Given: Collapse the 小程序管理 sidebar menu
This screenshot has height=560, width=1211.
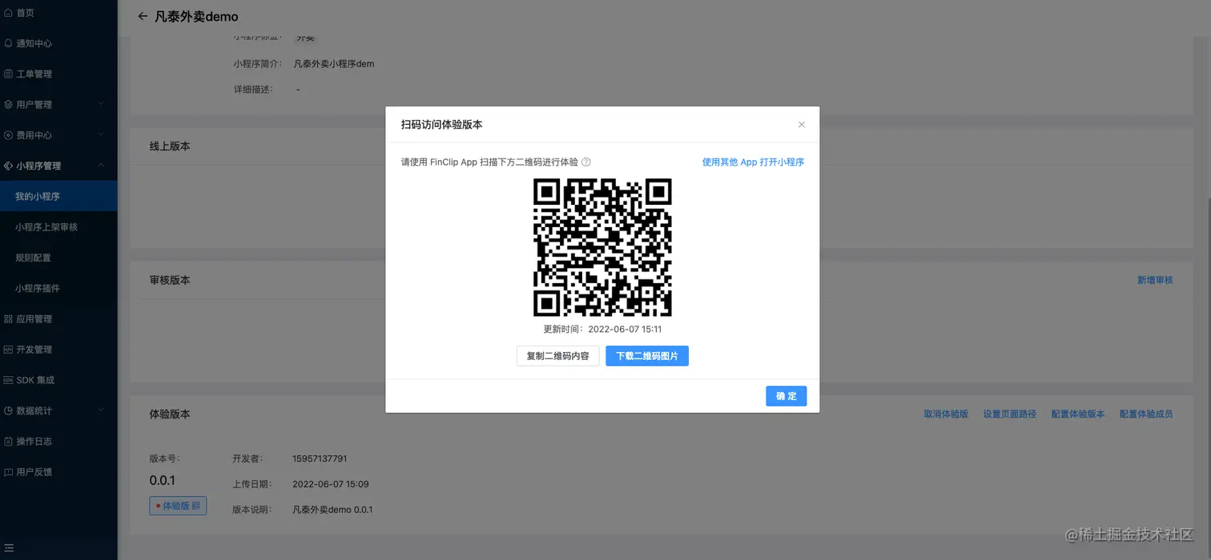Looking at the screenshot, I should coord(58,166).
